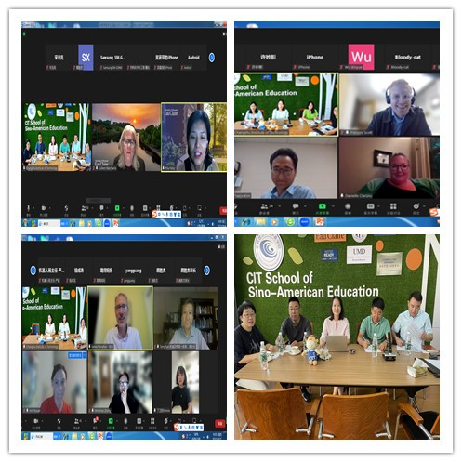The image size is (462, 462).
Task: Select the pink Wu participant tile
Action: click(x=361, y=57)
